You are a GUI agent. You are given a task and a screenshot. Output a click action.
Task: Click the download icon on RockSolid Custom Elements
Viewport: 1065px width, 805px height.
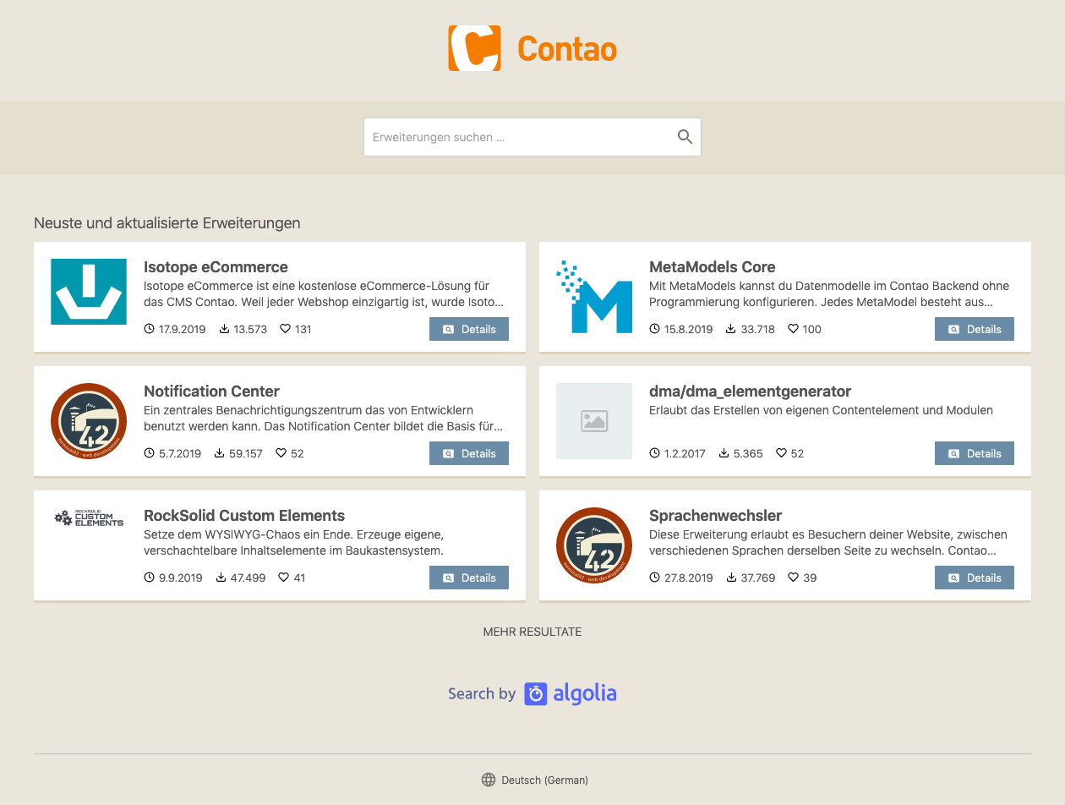221,578
